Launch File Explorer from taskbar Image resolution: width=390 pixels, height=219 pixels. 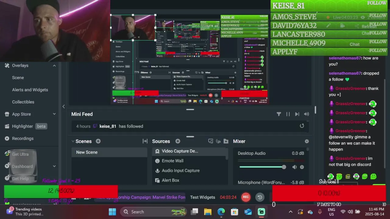pos(208,212)
